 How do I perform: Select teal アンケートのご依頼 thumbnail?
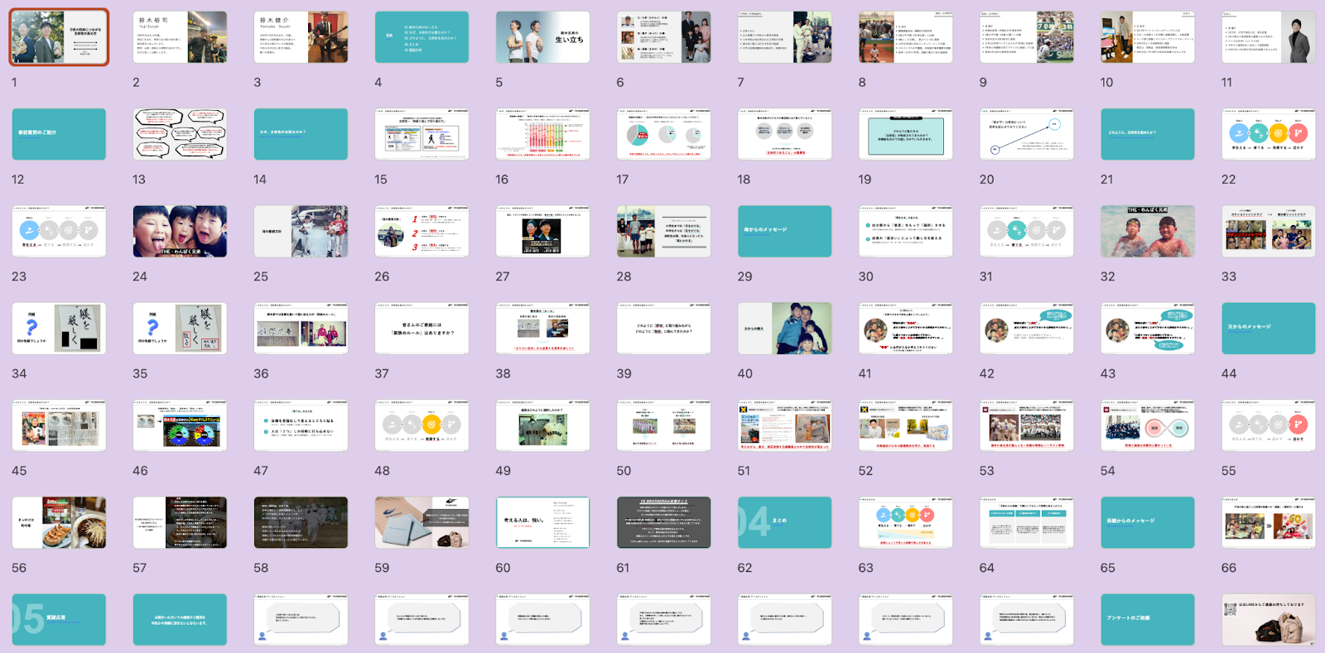coord(1147,619)
